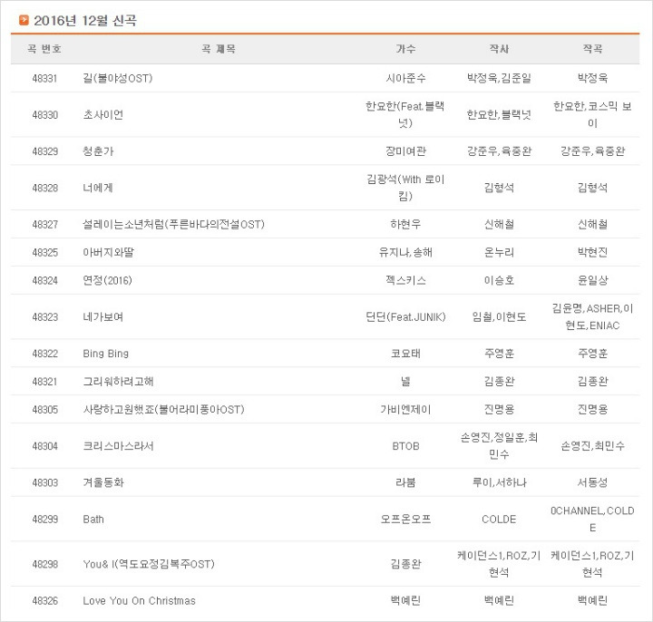Click lyricist '임철,이현도'

(x=499, y=317)
